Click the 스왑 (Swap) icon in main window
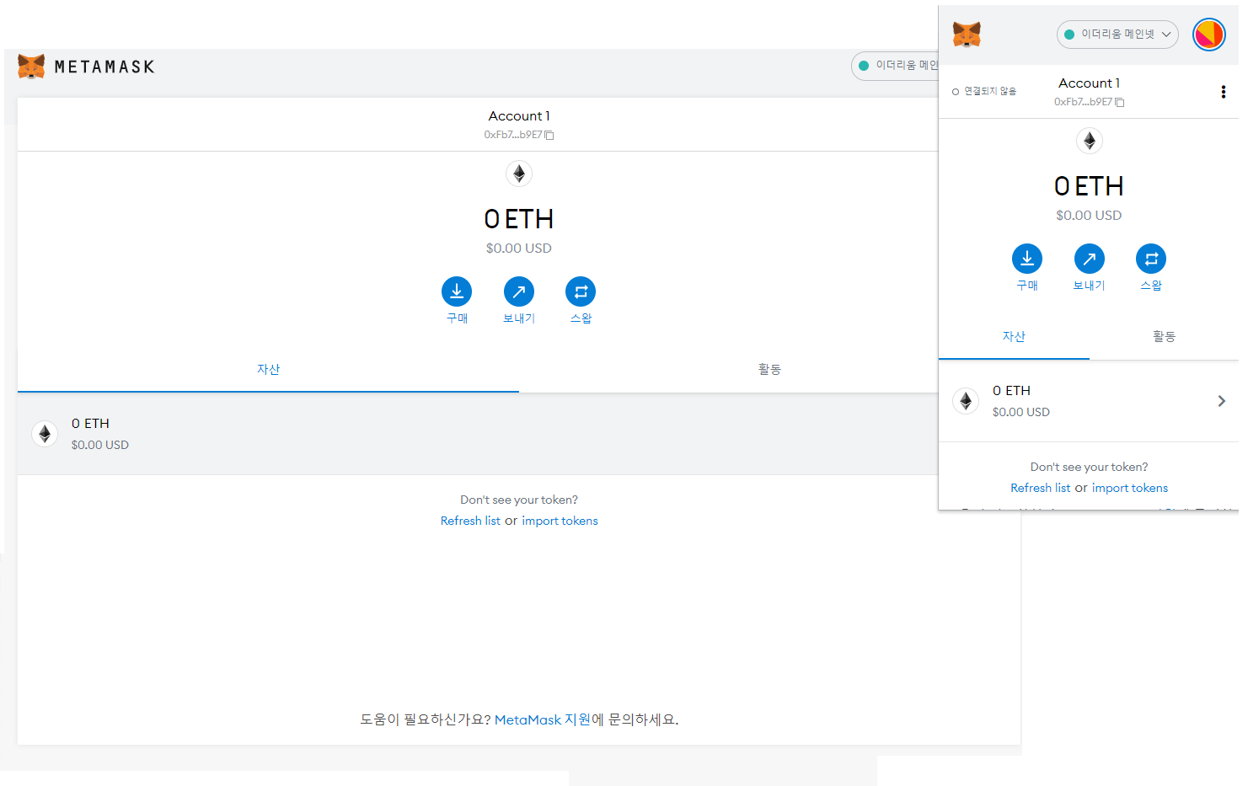1248x786 pixels. coord(581,291)
